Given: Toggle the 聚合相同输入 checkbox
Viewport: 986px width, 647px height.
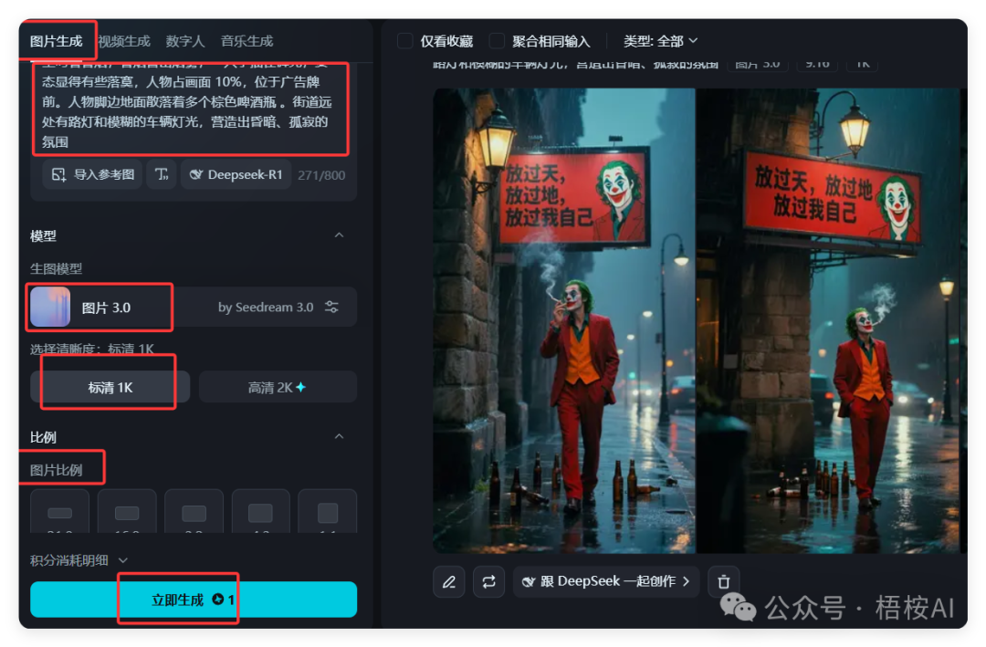Looking at the screenshot, I should (497, 41).
